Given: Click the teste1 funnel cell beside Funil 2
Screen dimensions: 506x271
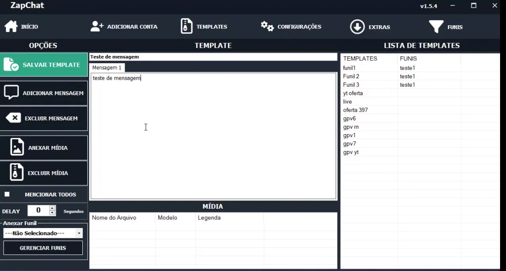Looking at the screenshot, I should pyautogui.click(x=407, y=76).
